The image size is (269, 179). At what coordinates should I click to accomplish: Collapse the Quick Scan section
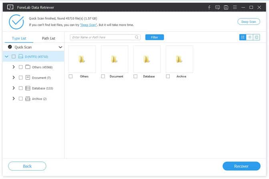[x=60, y=47]
